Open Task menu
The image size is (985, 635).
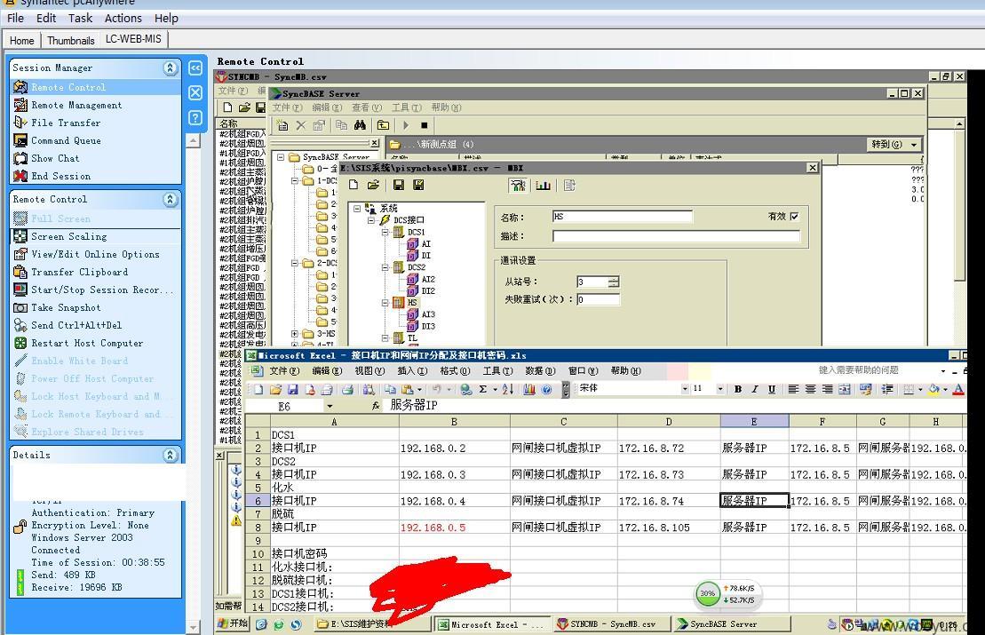pyautogui.click(x=81, y=19)
